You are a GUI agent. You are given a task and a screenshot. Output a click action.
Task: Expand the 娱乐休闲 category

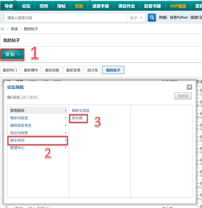(x=38, y=140)
